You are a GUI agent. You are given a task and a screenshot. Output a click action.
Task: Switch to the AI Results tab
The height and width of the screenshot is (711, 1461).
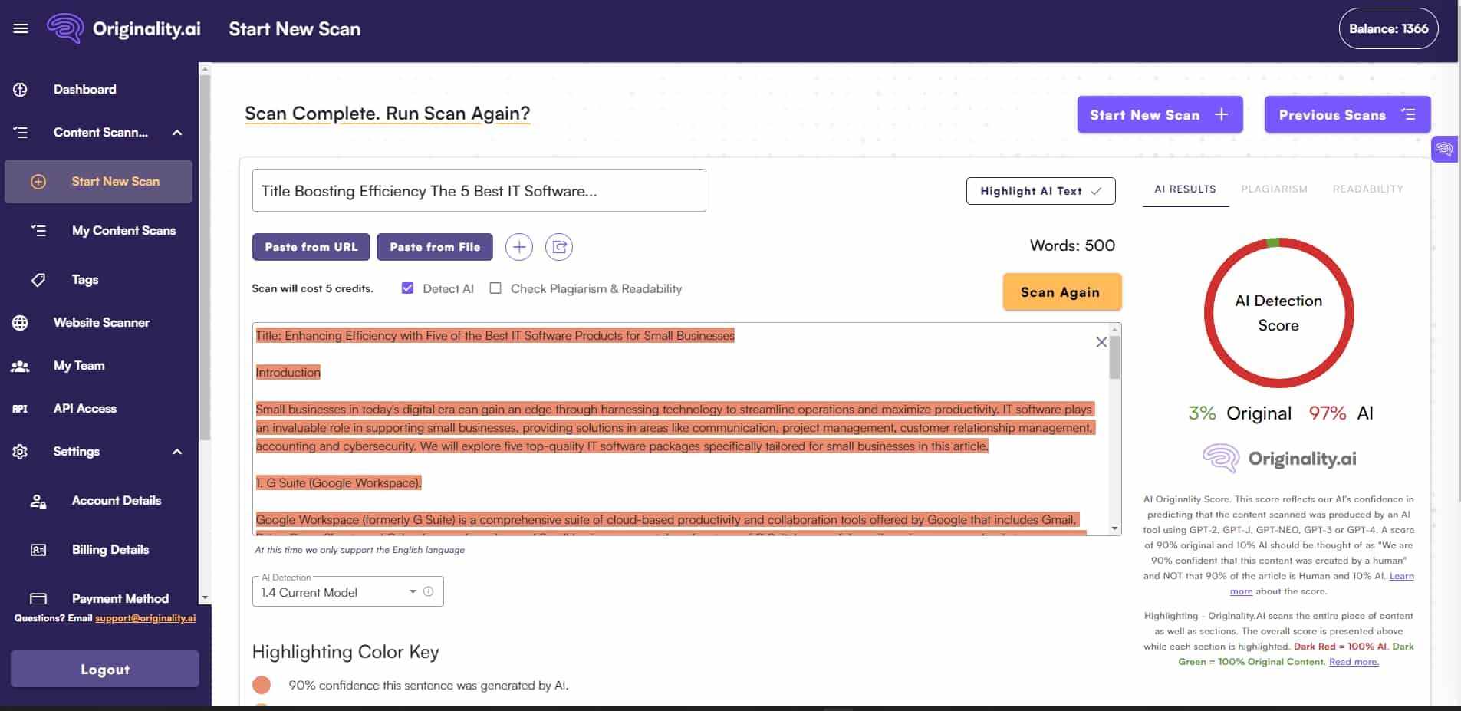[1186, 189]
